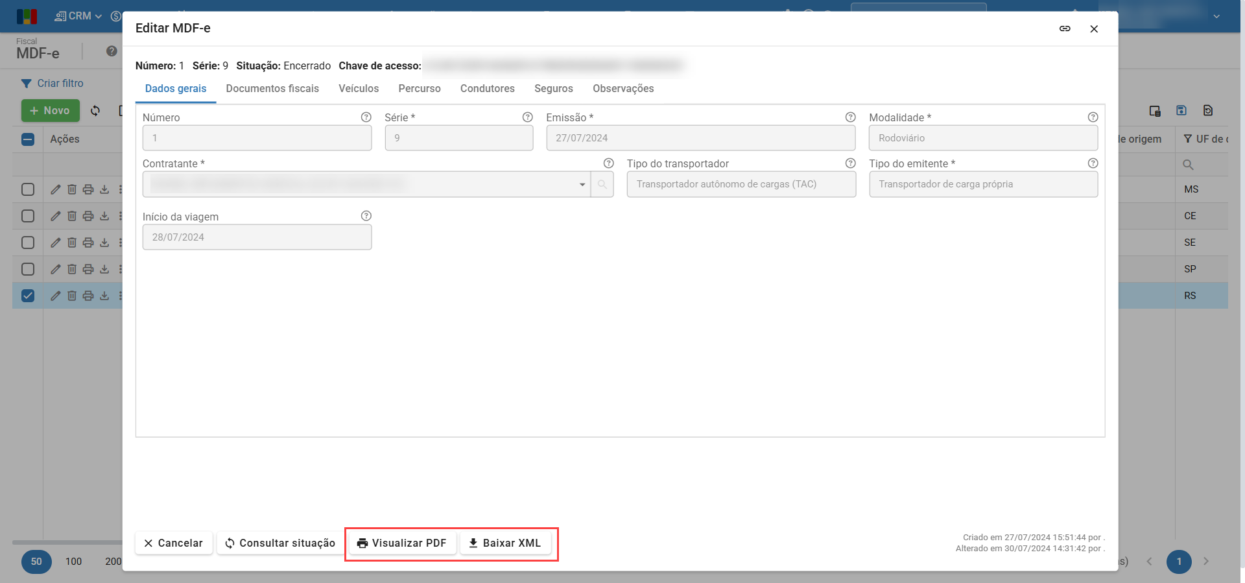Check the checkbox for the SP row
Screen dimensions: 1245x583
pyautogui.click(x=28, y=269)
